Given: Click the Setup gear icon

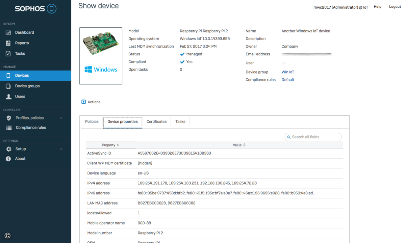Looking at the screenshot, I should pyautogui.click(x=8, y=149).
